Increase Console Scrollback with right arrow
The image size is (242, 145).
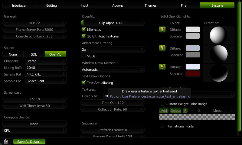pos(64,36)
